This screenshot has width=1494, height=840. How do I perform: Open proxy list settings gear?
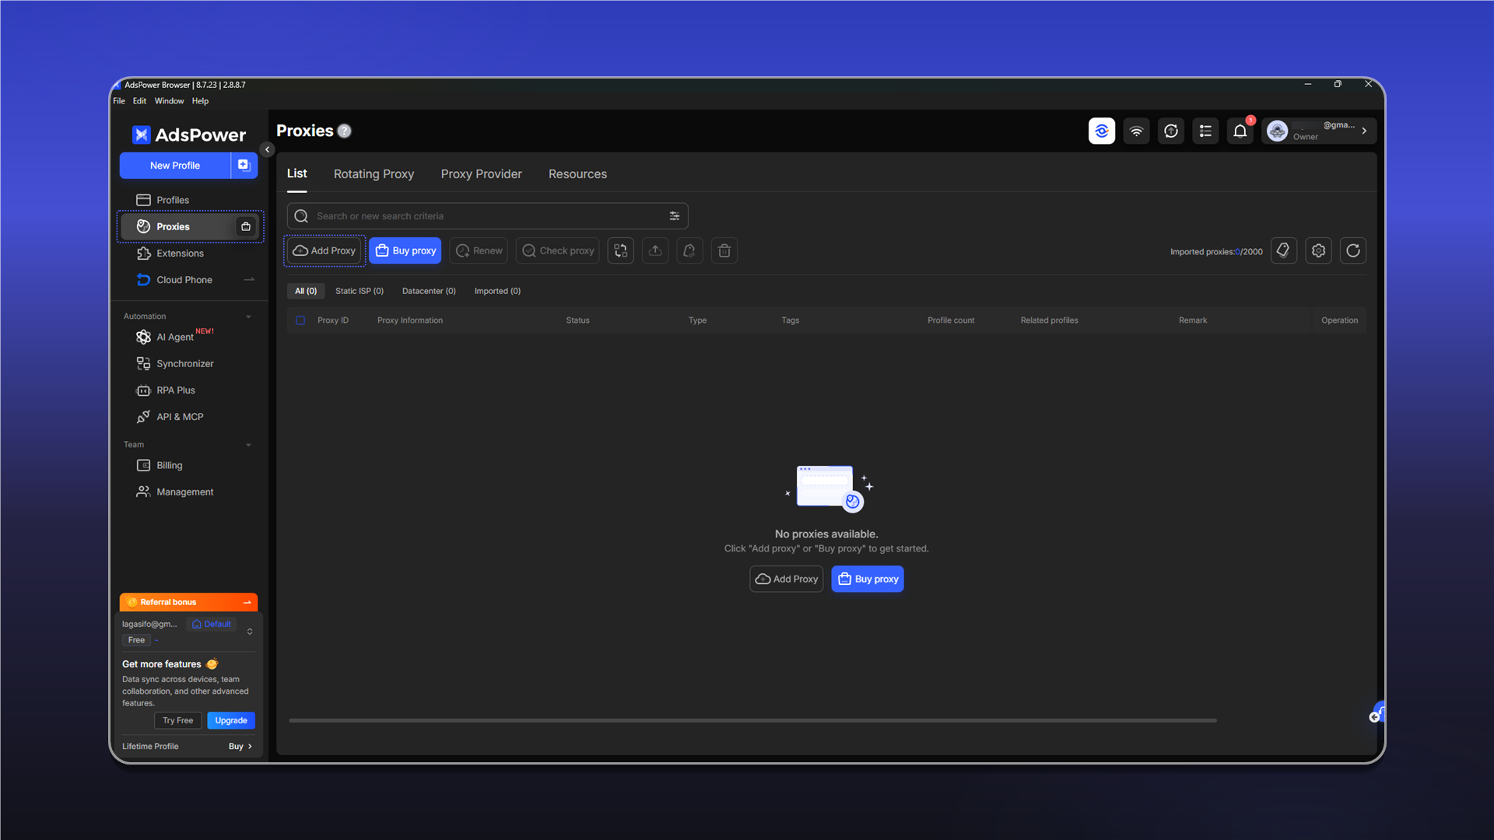(x=1318, y=250)
